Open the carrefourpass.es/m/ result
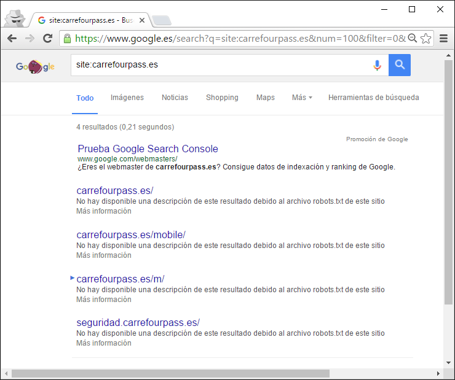 point(121,279)
